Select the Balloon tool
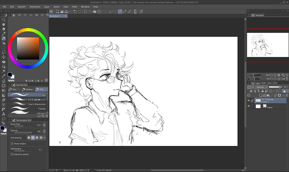 3,119
